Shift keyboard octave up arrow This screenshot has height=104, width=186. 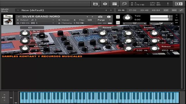[4, 95]
